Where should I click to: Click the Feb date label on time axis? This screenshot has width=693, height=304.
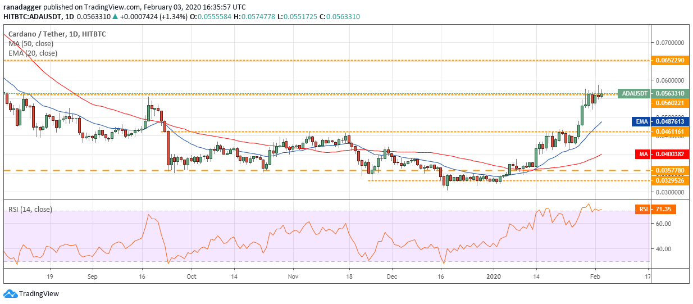(595, 276)
